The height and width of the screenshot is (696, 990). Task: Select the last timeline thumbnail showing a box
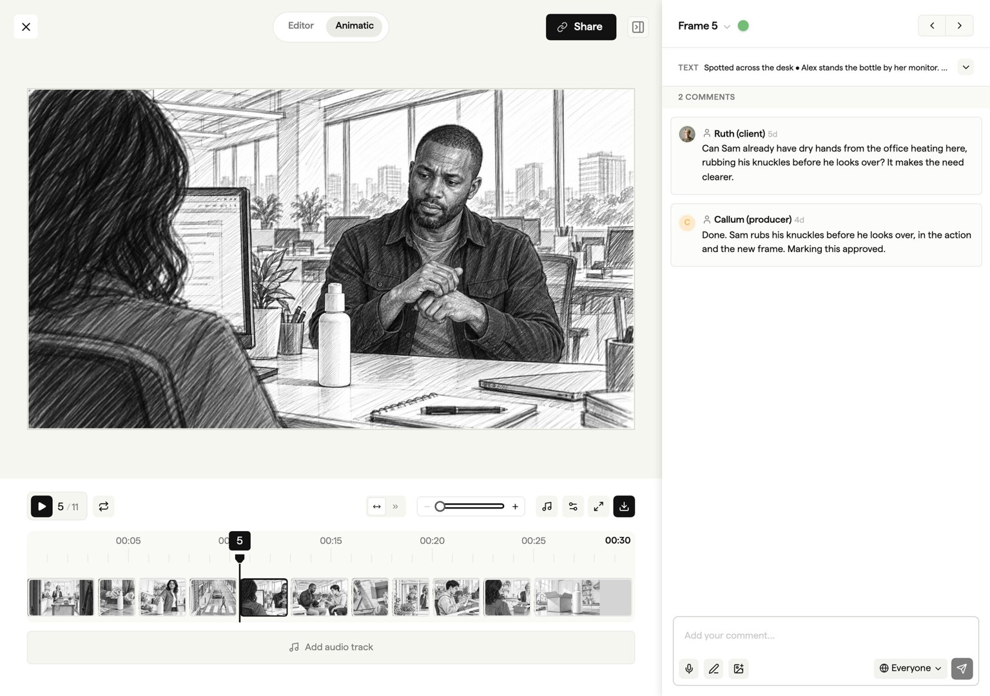pyautogui.click(x=583, y=597)
